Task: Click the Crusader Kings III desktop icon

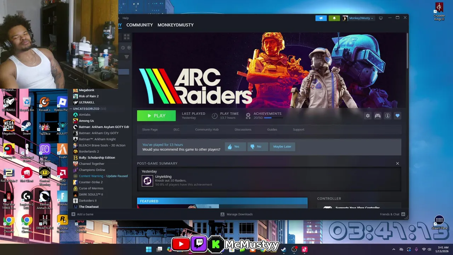Action: [x=439, y=11]
